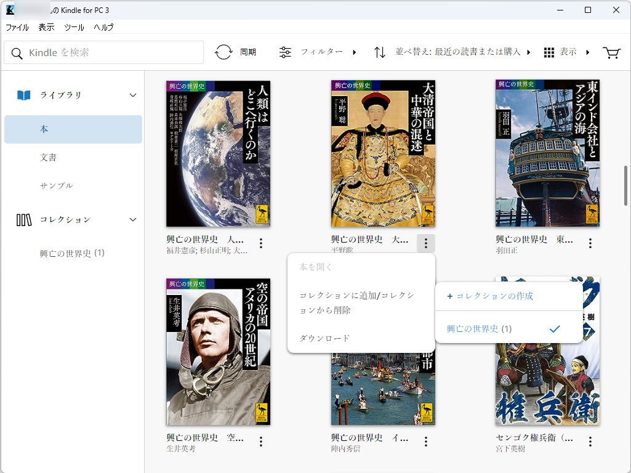
Task: Collapse the ライブラリ section chevron
Action: click(x=132, y=95)
